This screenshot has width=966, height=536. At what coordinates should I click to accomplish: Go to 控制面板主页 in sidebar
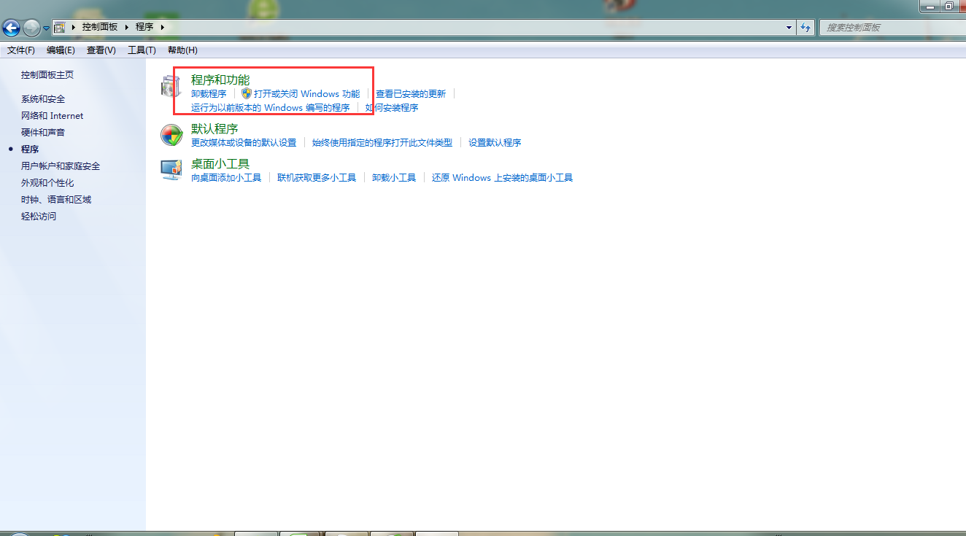[x=47, y=75]
